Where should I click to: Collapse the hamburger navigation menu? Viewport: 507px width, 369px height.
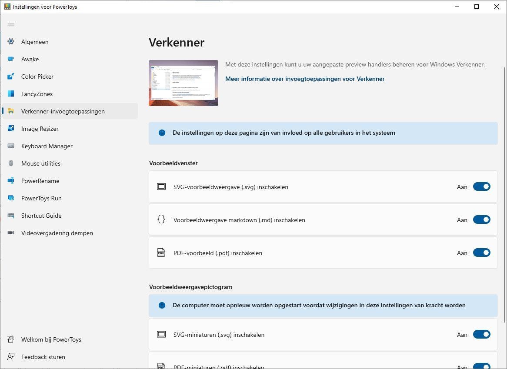coord(11,24)
